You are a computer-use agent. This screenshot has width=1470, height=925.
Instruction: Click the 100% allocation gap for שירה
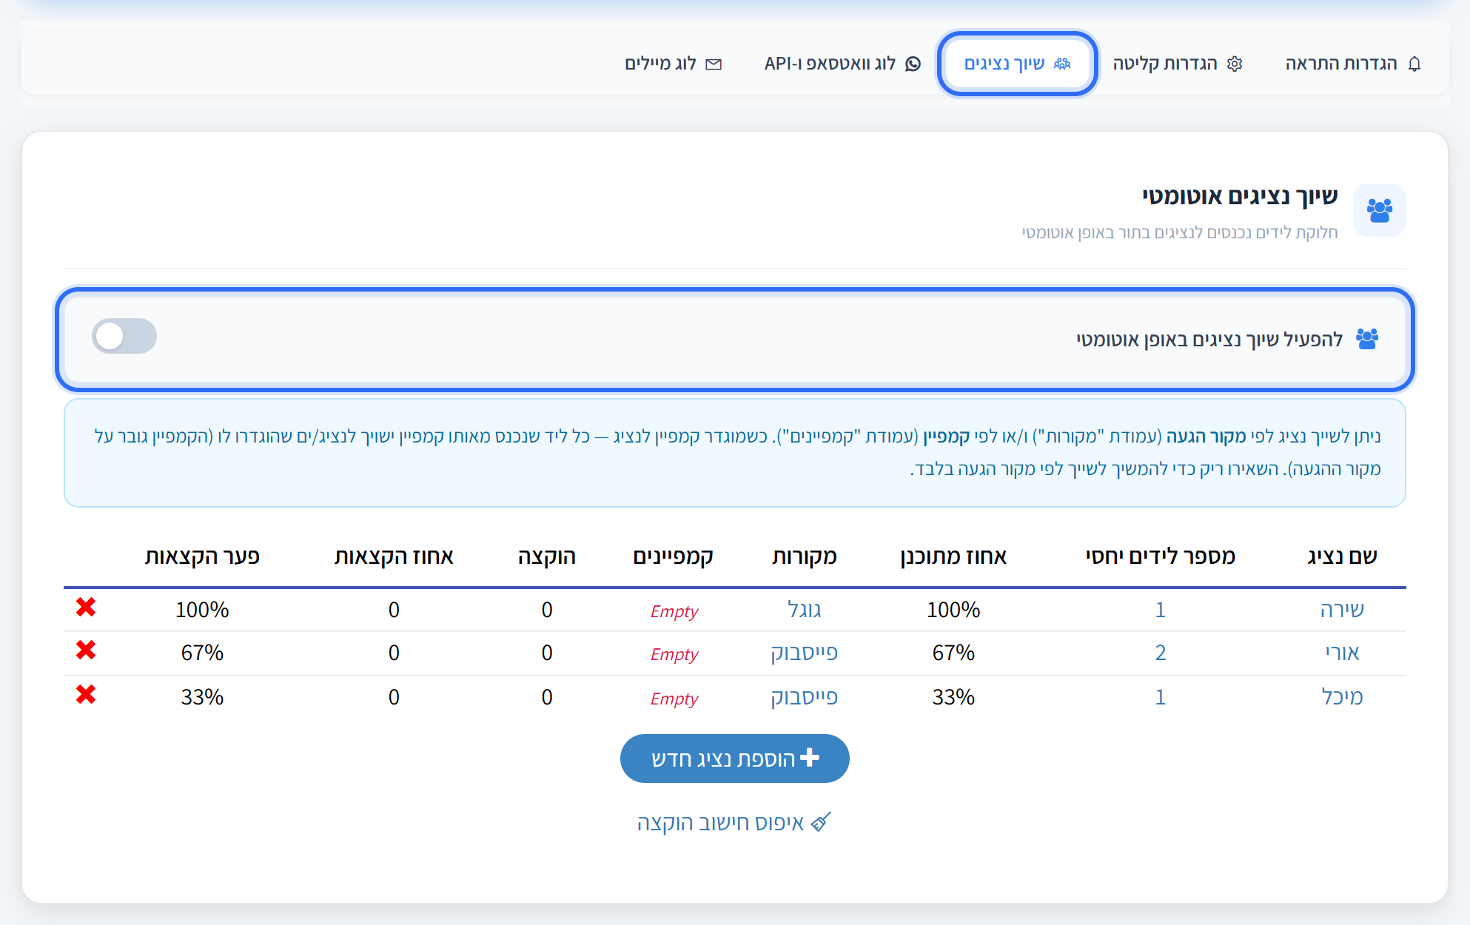(202, 610)
